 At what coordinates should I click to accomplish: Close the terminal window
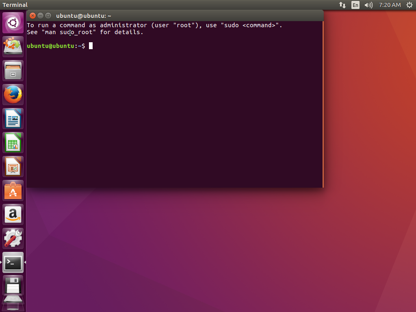(32, 16)
